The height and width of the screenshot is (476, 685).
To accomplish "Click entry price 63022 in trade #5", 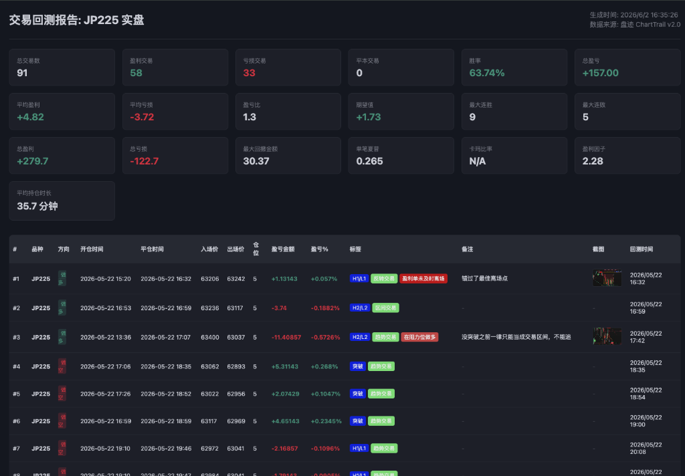I will click(209, 394).
